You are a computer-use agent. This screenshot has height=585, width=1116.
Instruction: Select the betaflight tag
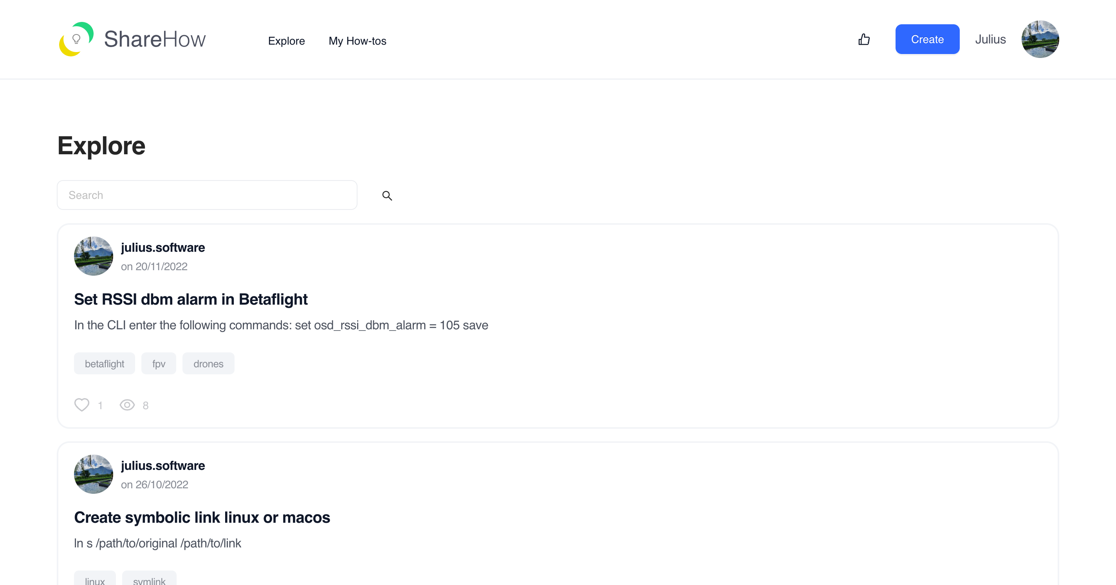coord(105,363)
